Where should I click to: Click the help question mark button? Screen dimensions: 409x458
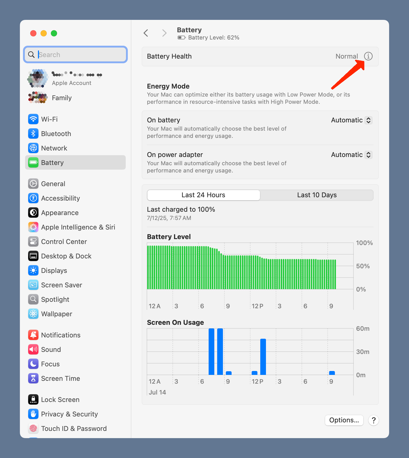(x=373, y=420)
